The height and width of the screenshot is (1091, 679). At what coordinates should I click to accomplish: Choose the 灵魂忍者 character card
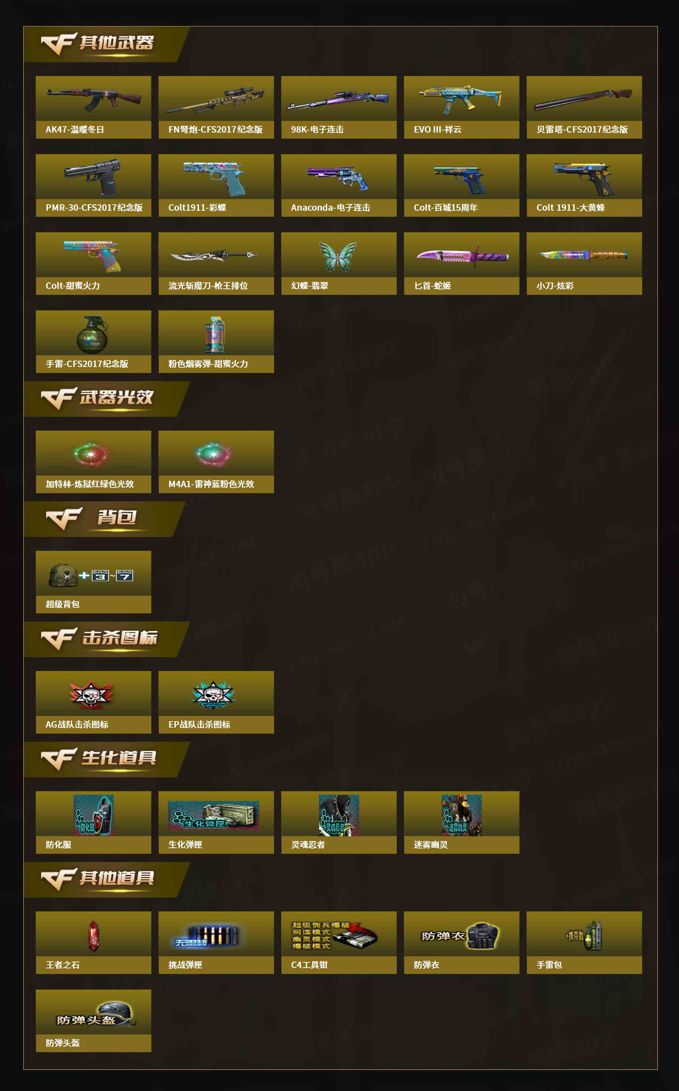click(338, 823)
